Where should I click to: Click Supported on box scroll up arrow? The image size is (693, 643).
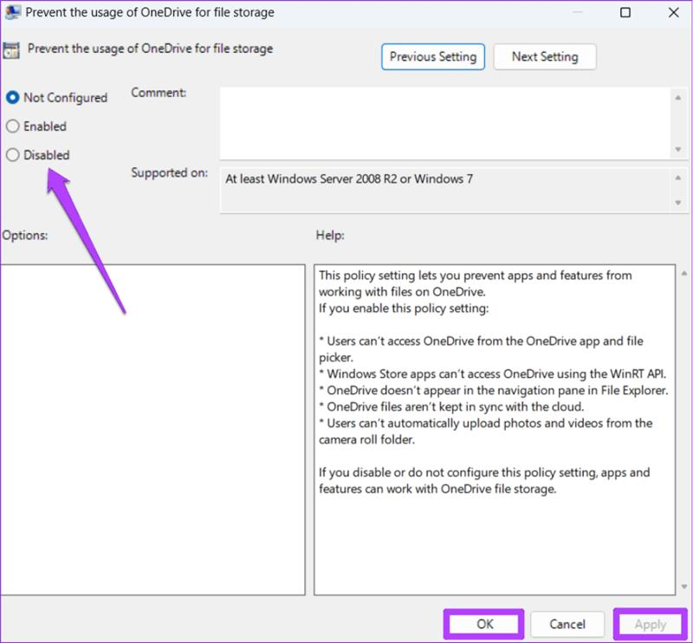678,178
